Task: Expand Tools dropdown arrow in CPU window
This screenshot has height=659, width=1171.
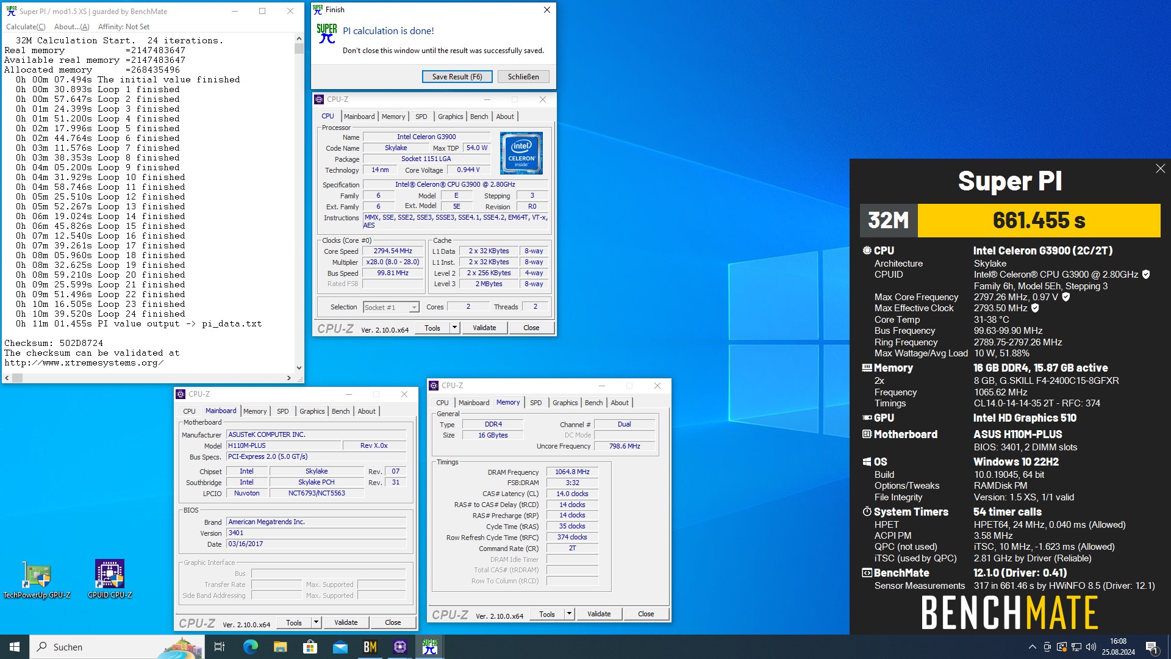Action: [454, 328]
